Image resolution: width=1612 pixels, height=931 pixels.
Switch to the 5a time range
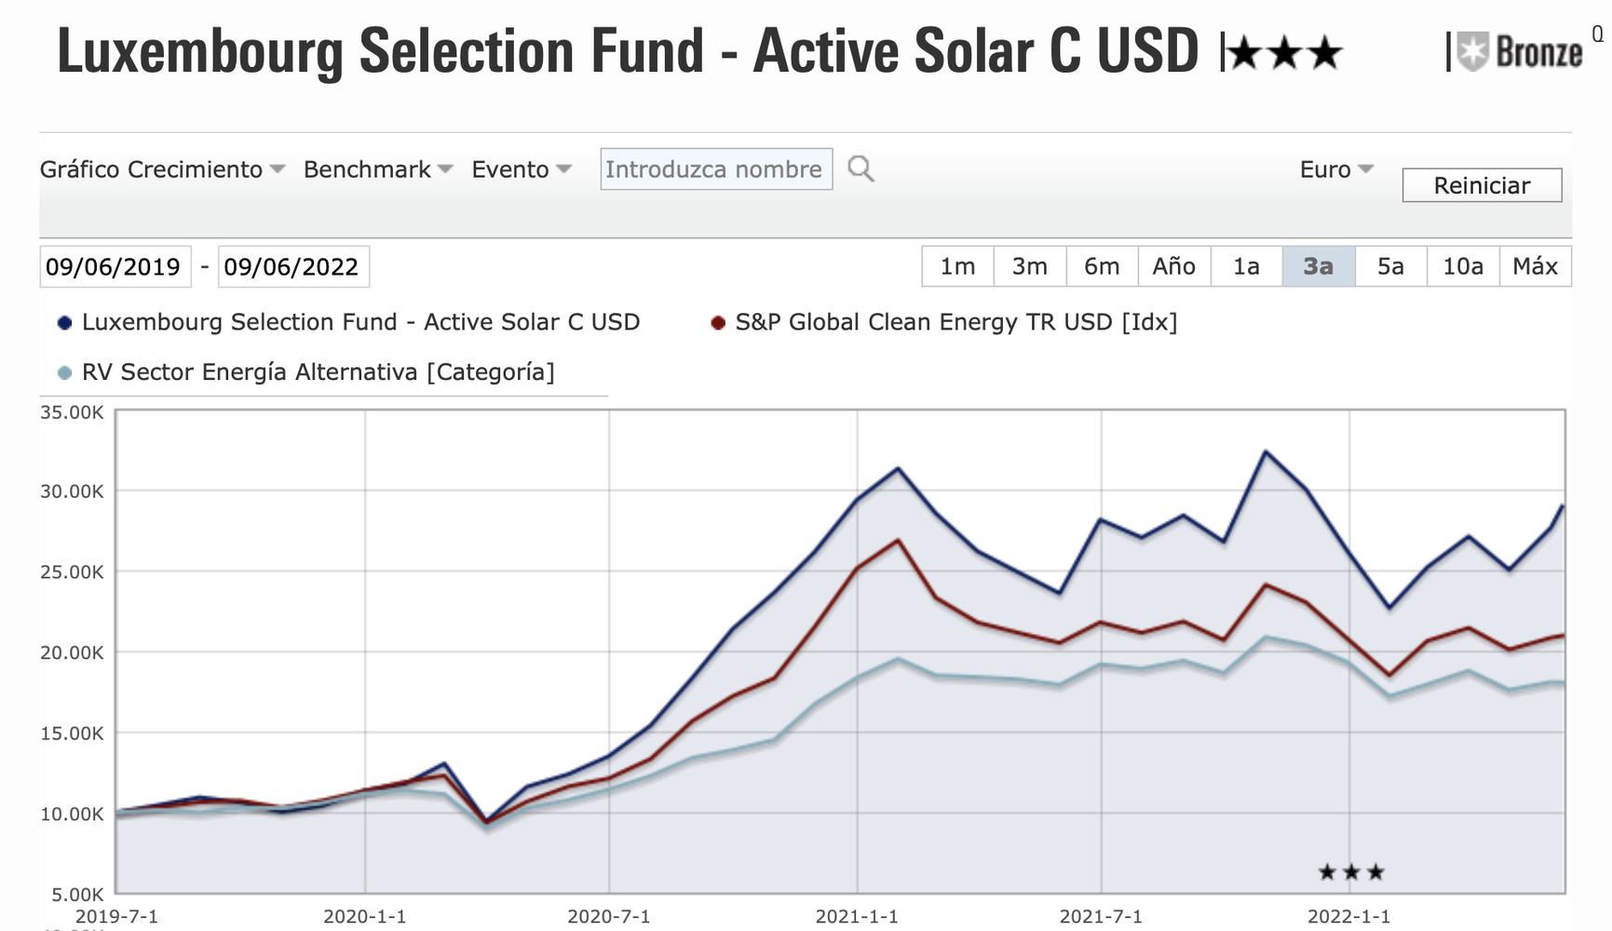tap(1390, 267)
